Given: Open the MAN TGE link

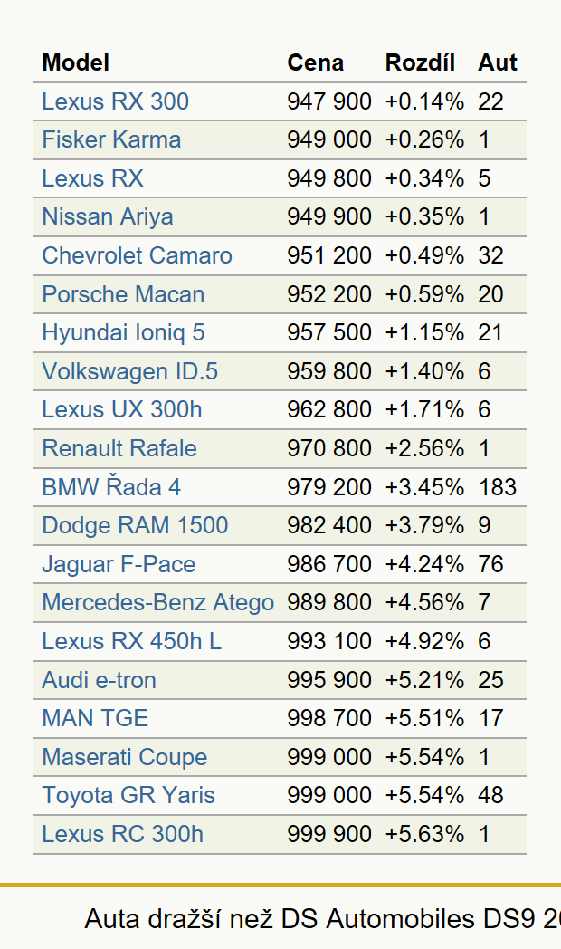Looking at the screenshot, I should coord(95,718).
